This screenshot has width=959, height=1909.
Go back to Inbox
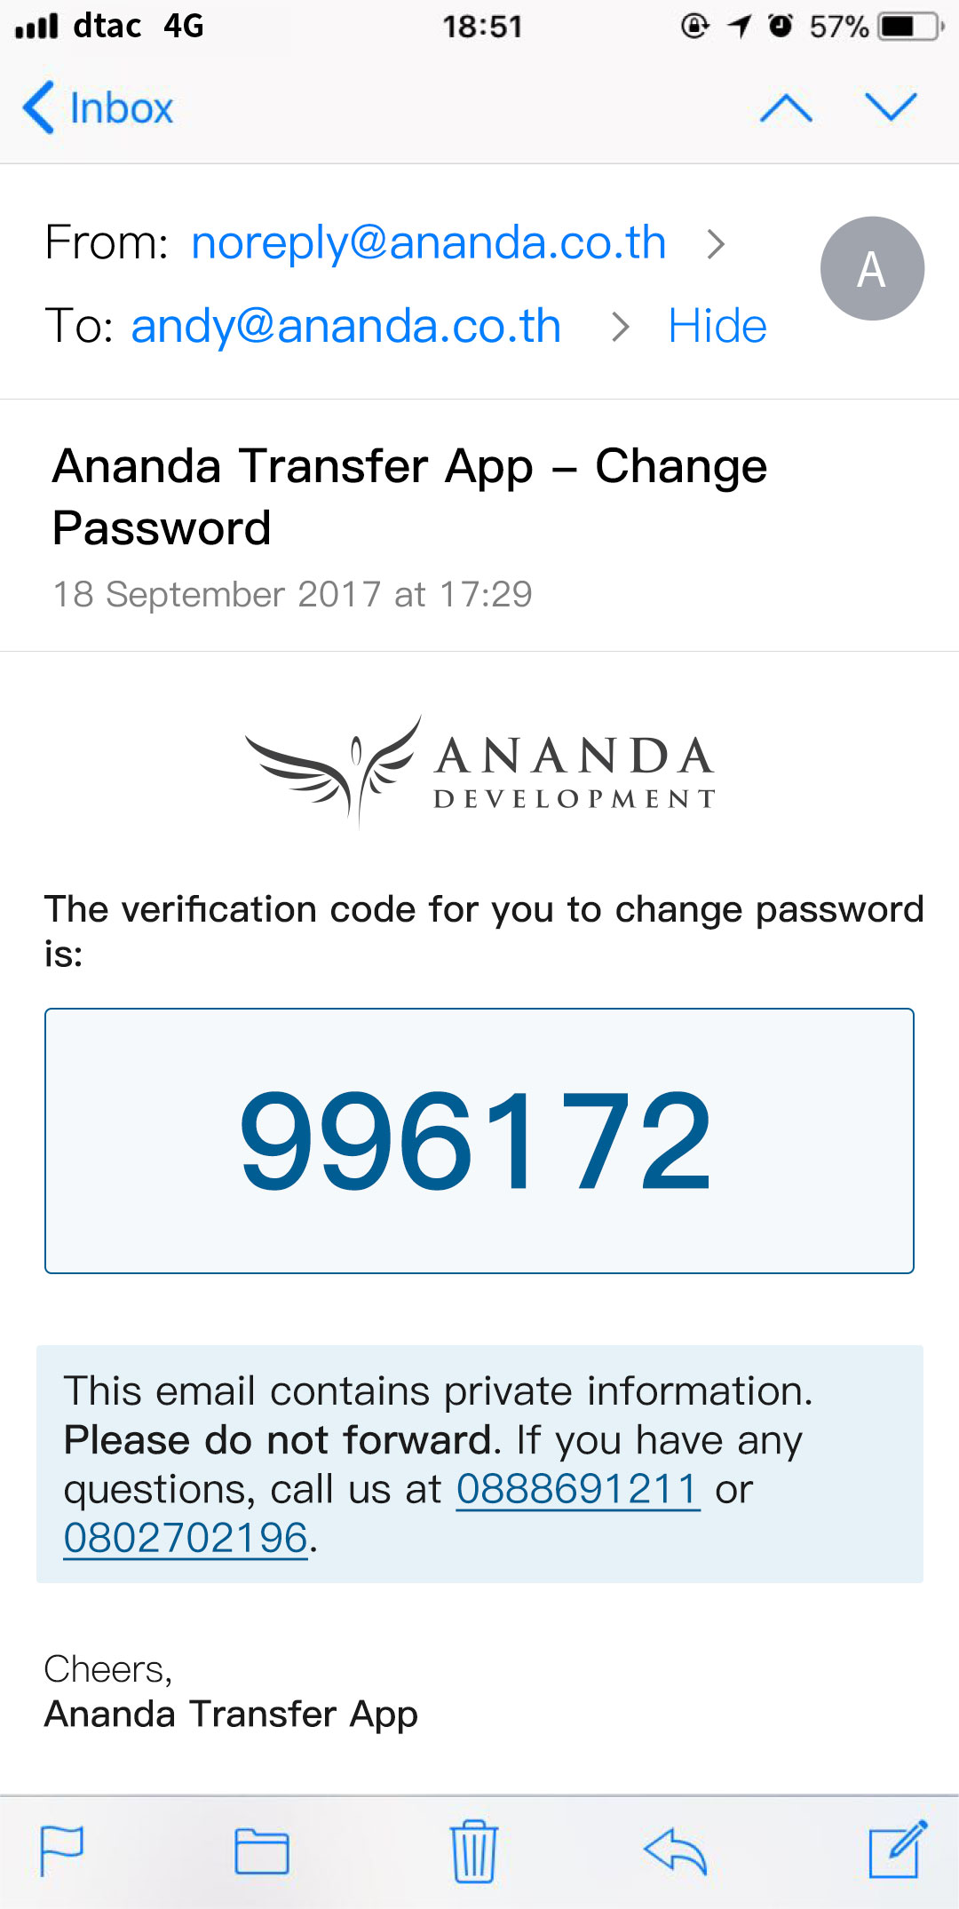coord(98,108)
